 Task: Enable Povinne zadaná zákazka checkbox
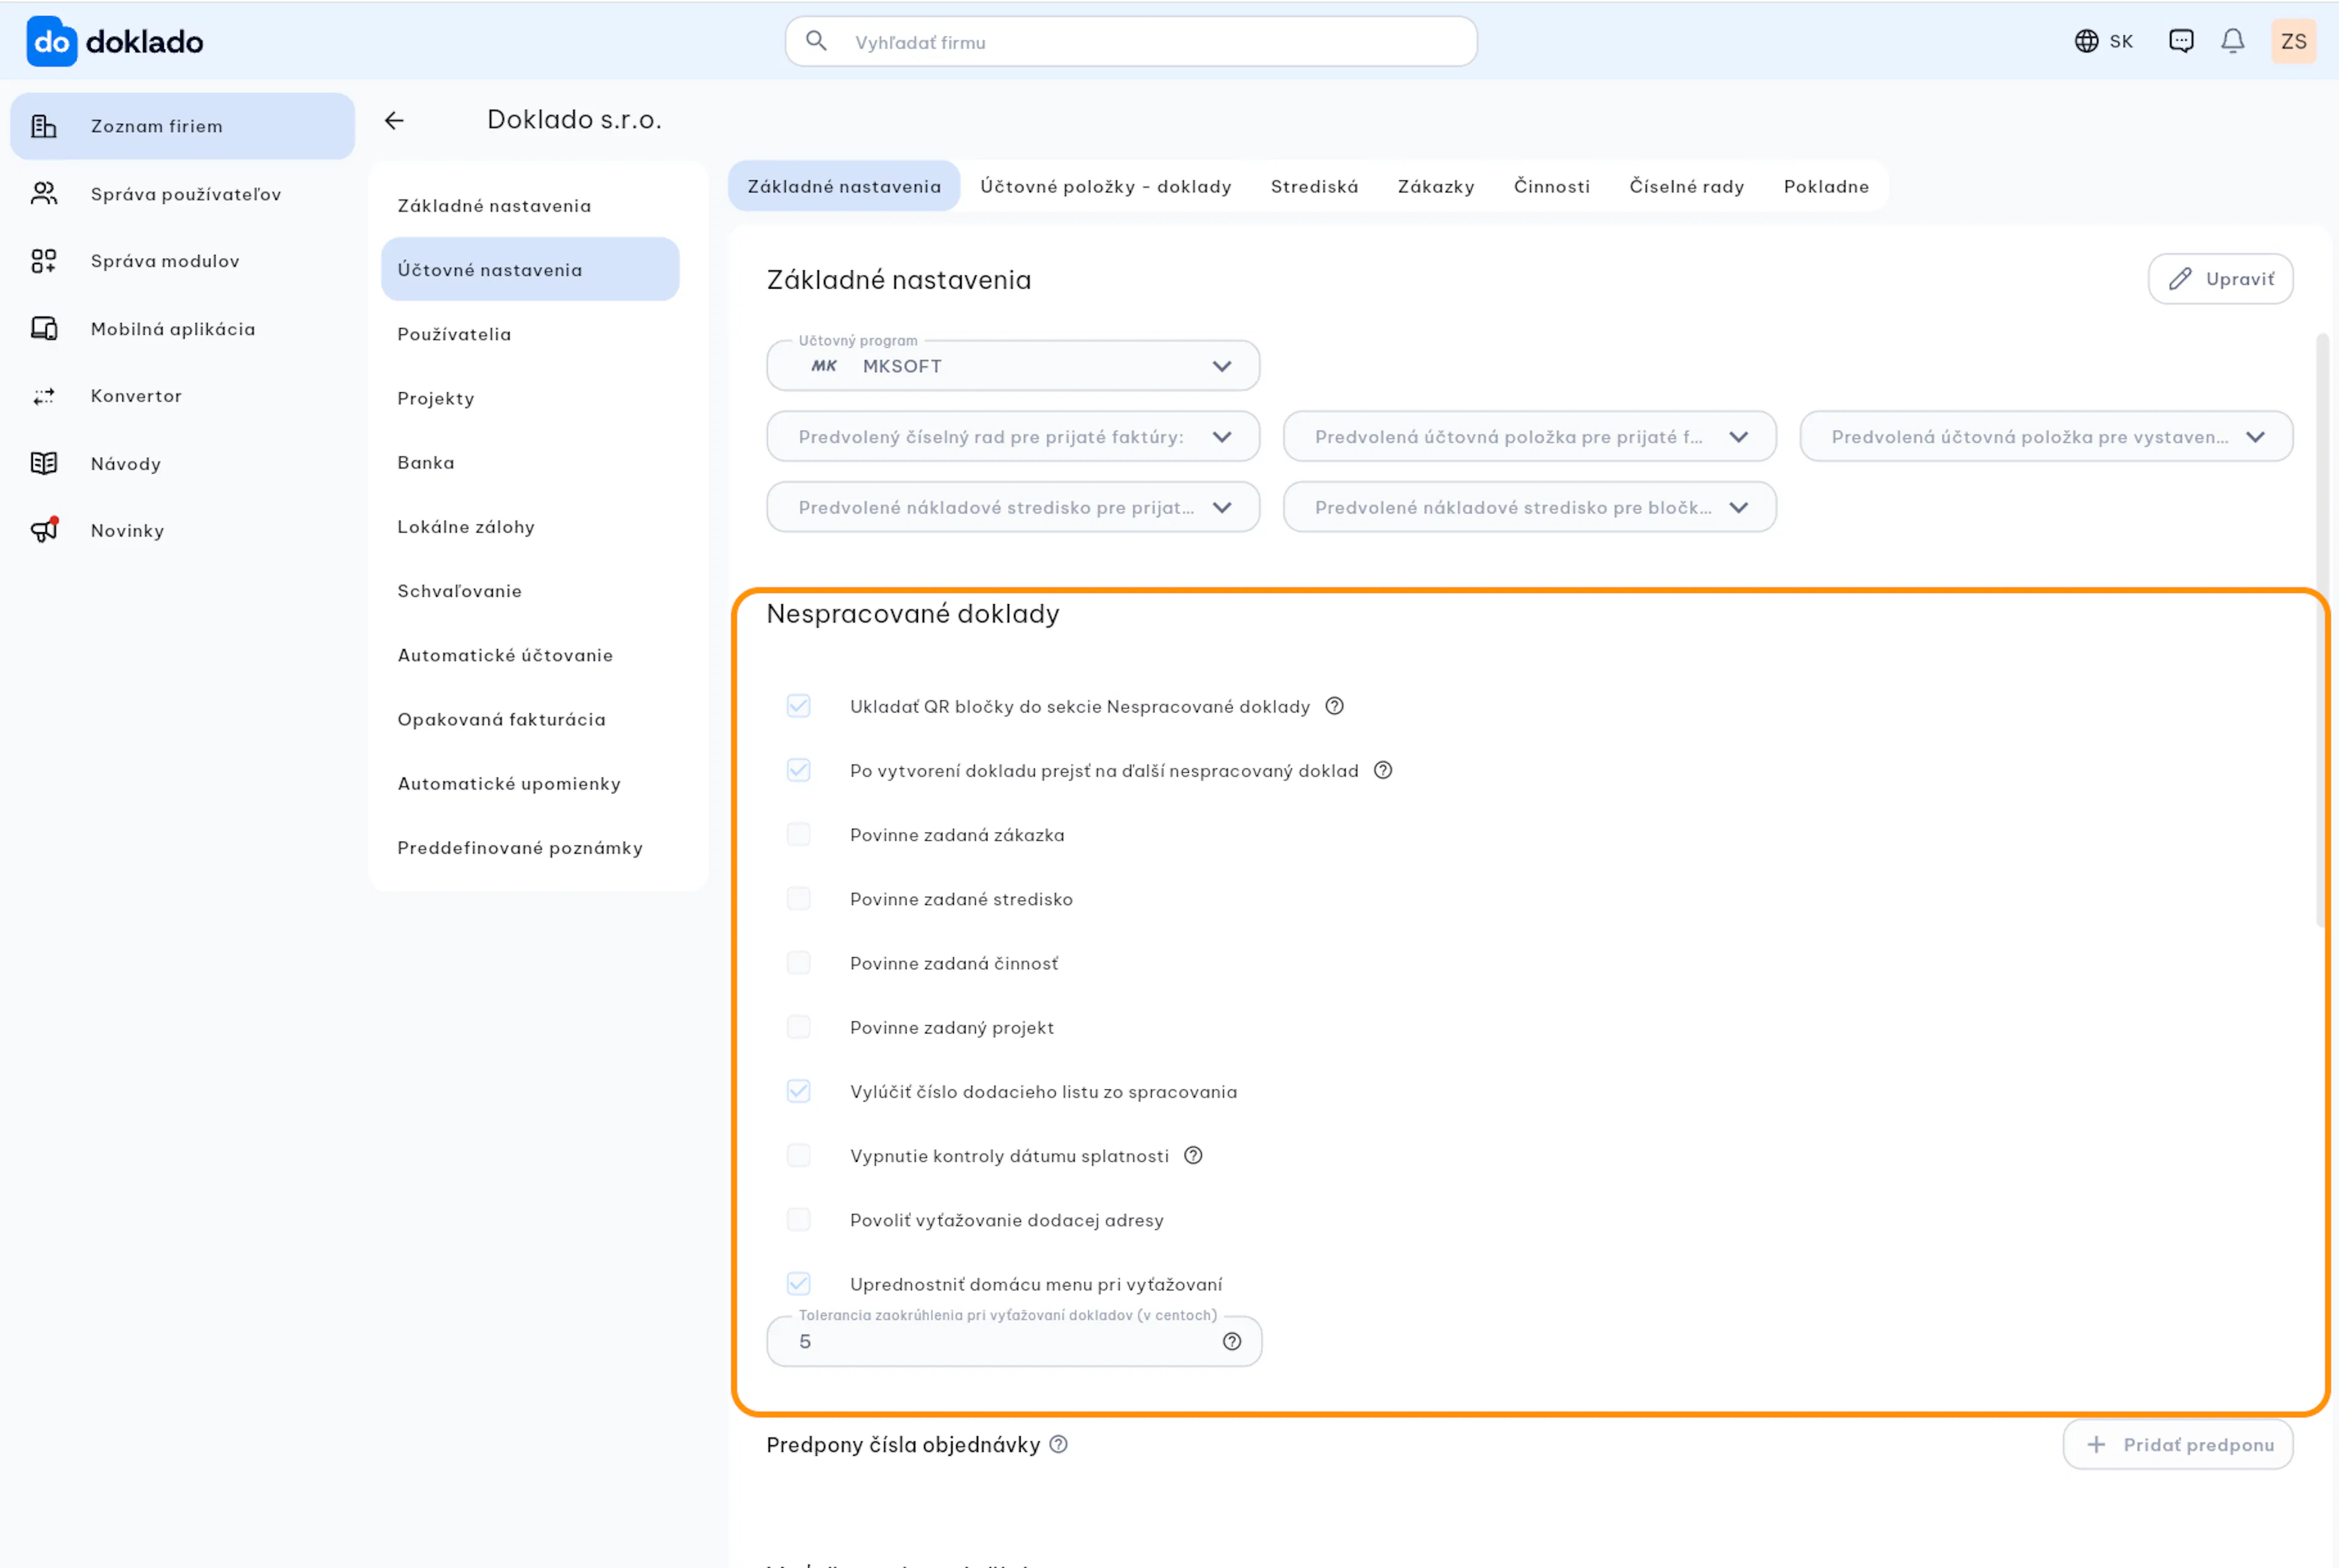coord(798,834)
